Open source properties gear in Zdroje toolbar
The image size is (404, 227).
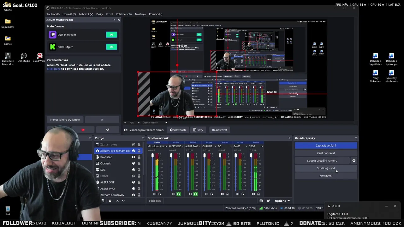click(x=110, y=201)
